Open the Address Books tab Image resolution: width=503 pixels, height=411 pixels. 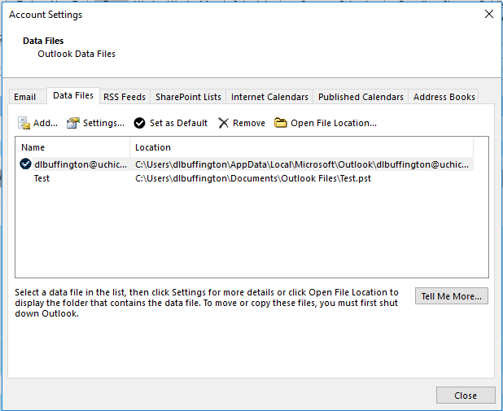click(x=444, y=97)
